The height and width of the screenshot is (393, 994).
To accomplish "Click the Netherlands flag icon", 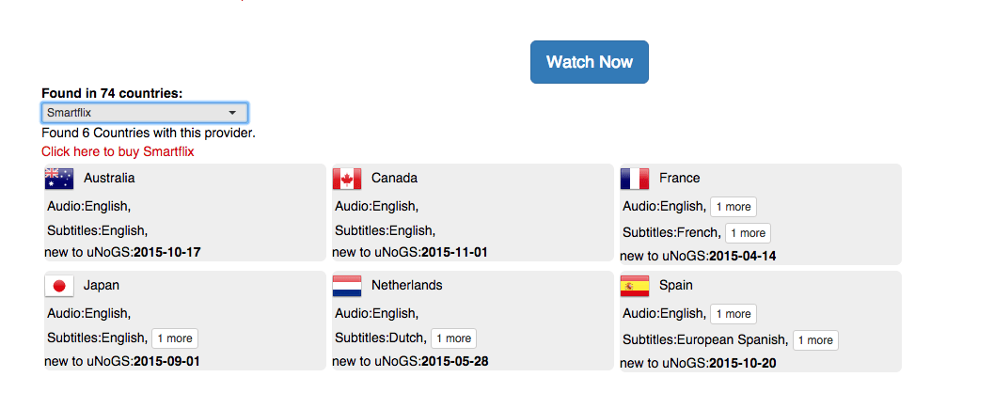I will pyautogui.click(x=347, y=286).
